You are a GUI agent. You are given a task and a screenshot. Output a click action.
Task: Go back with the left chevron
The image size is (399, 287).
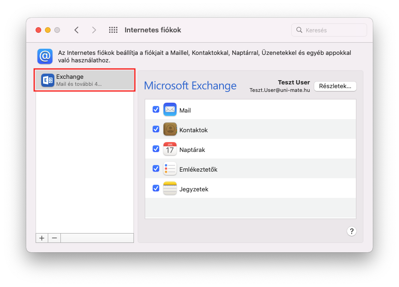click(76, 30)
